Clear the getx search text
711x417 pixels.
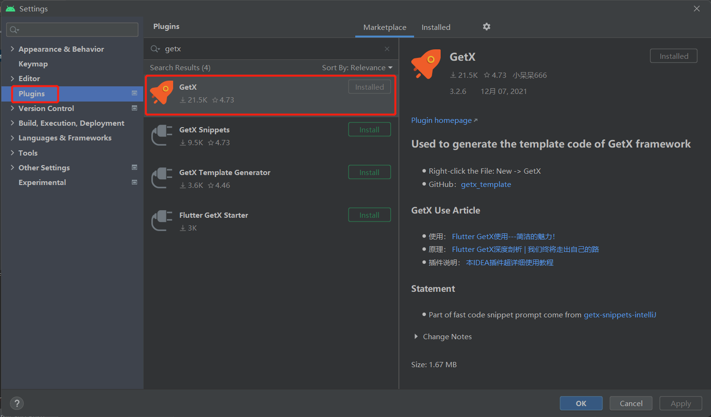coord(387,49)
